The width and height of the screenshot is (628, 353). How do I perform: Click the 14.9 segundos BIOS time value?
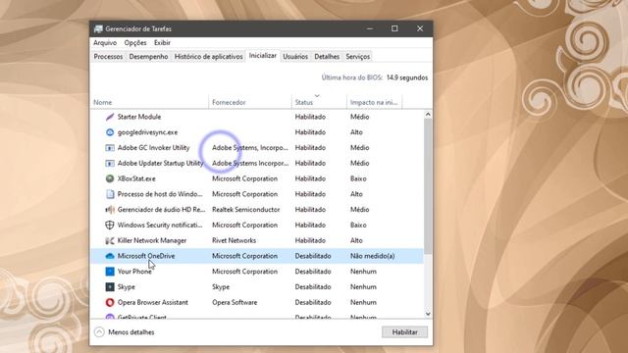pyautogui.click(x=407, y=77)
